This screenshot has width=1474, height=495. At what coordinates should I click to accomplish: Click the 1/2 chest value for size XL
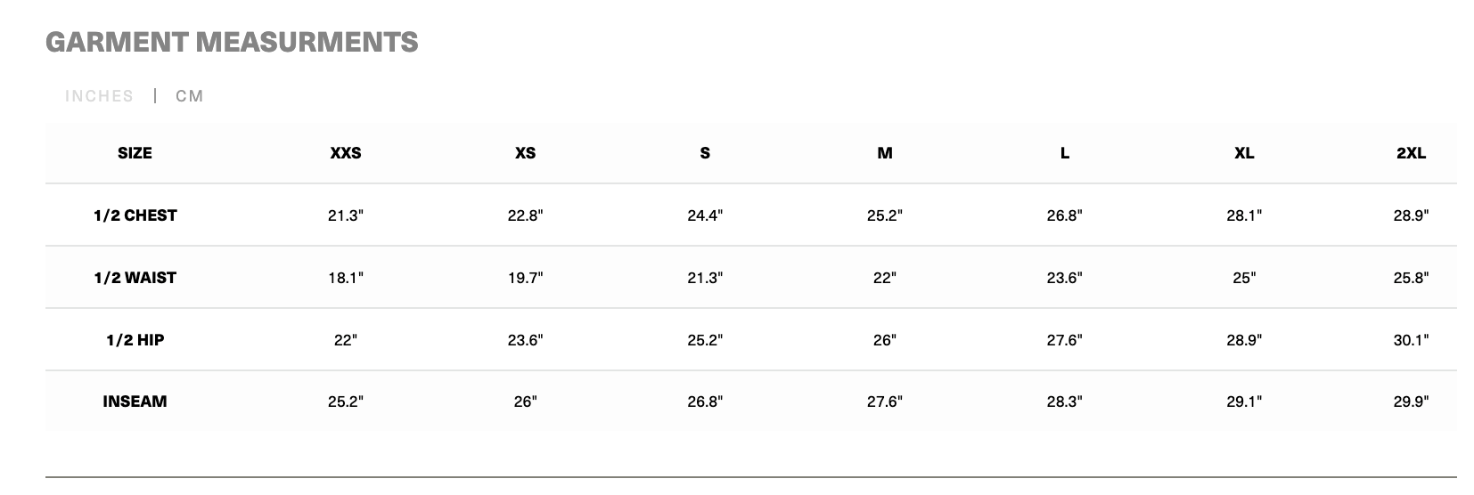[1244, 215]
